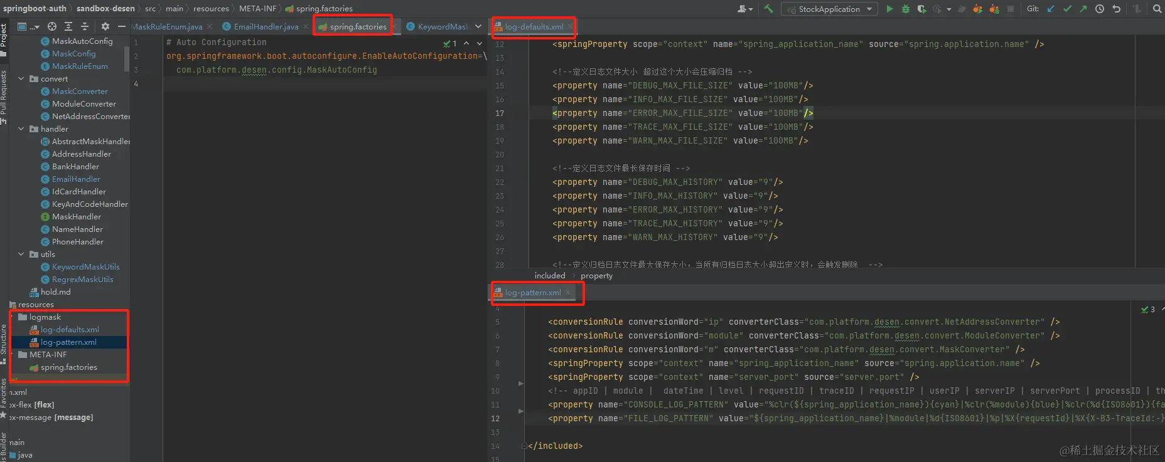The height and width of the screenshot is (462, 1165).
Task: Click fold marker at closing included tag
Action: (524, 446)
